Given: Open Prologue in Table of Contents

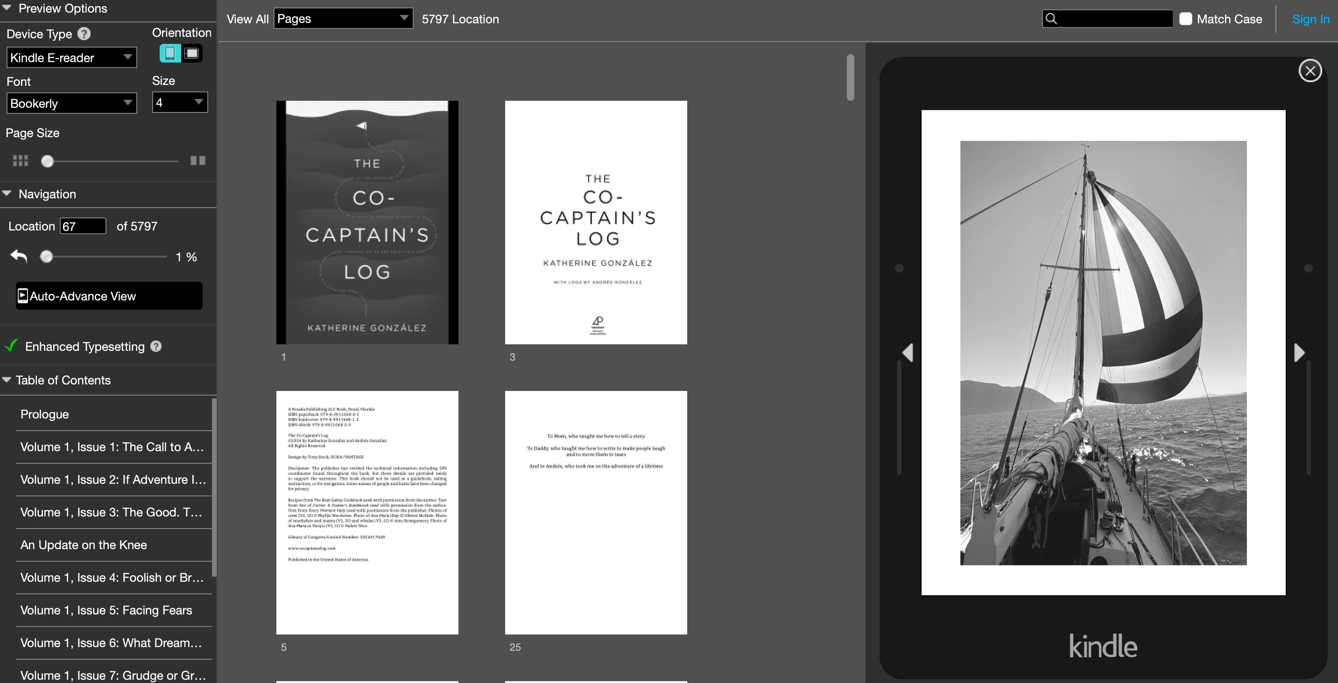Looking at the screenshot, I should (x=45, y=414).
